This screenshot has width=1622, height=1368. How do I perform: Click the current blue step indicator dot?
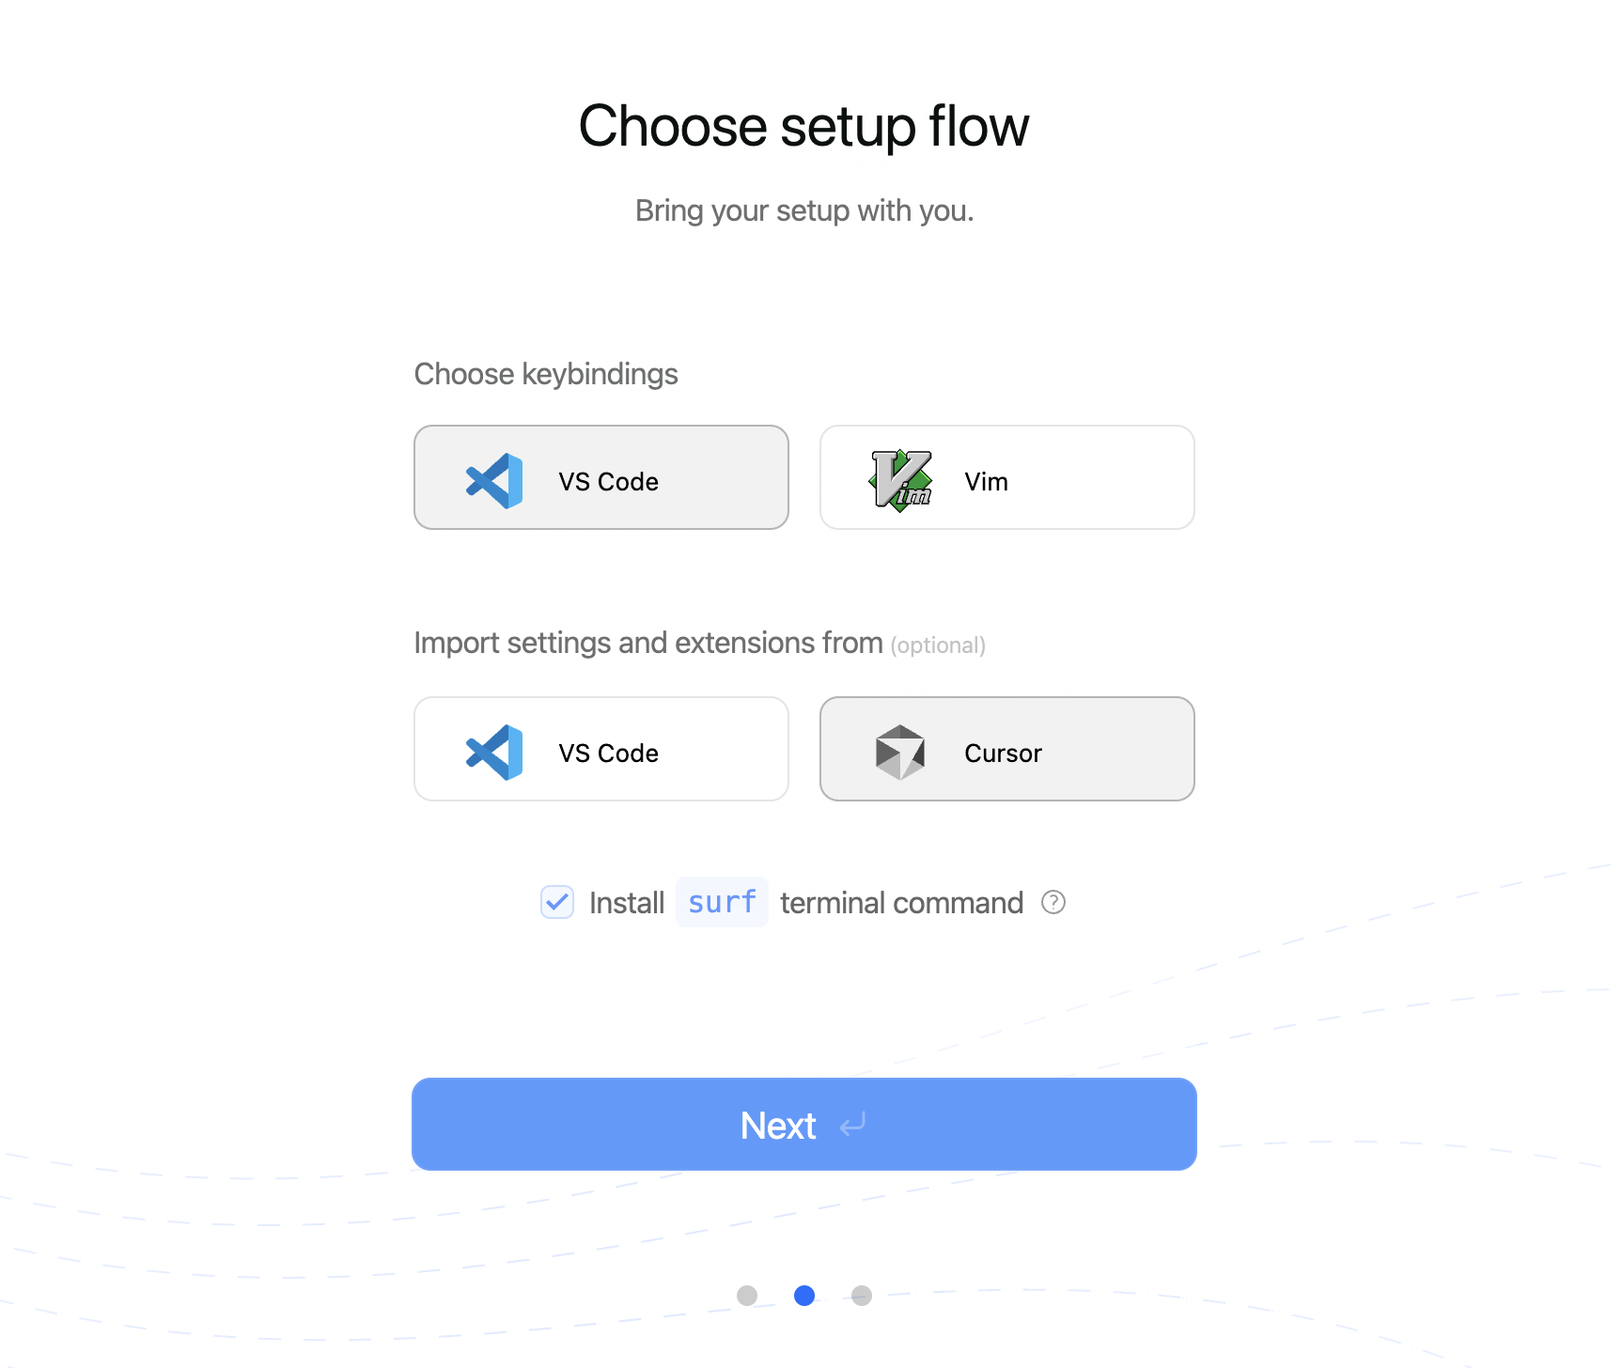click(804, 1296)
